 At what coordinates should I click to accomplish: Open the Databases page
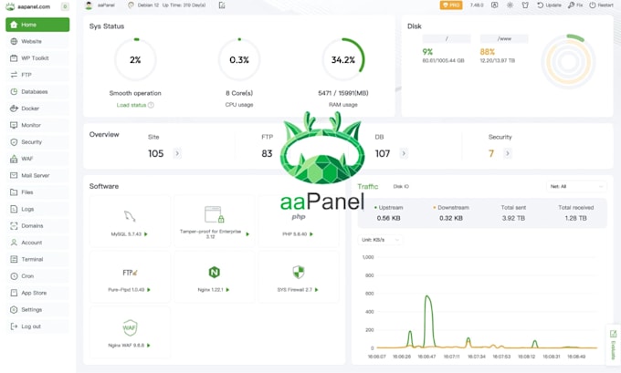37,91
